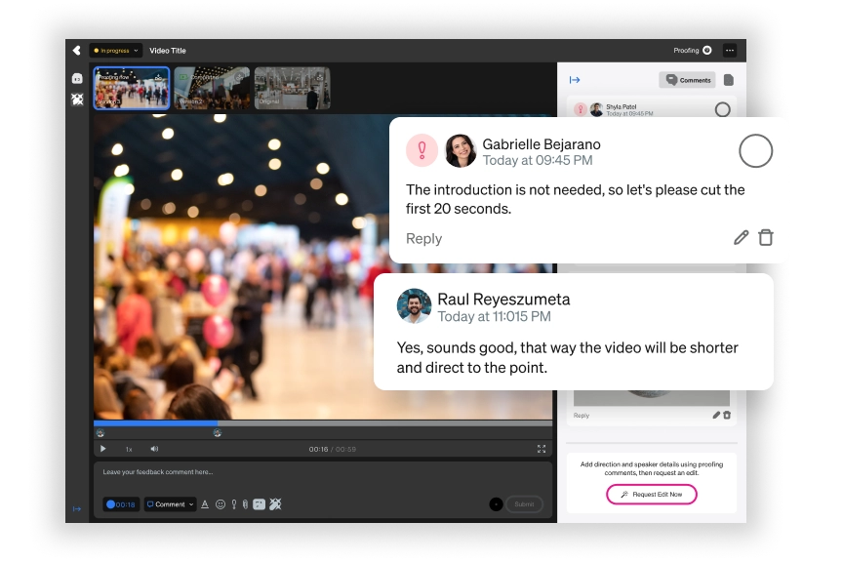Click the back arrow in the header
Screen dimensions: 843x562
click(76, 51)
